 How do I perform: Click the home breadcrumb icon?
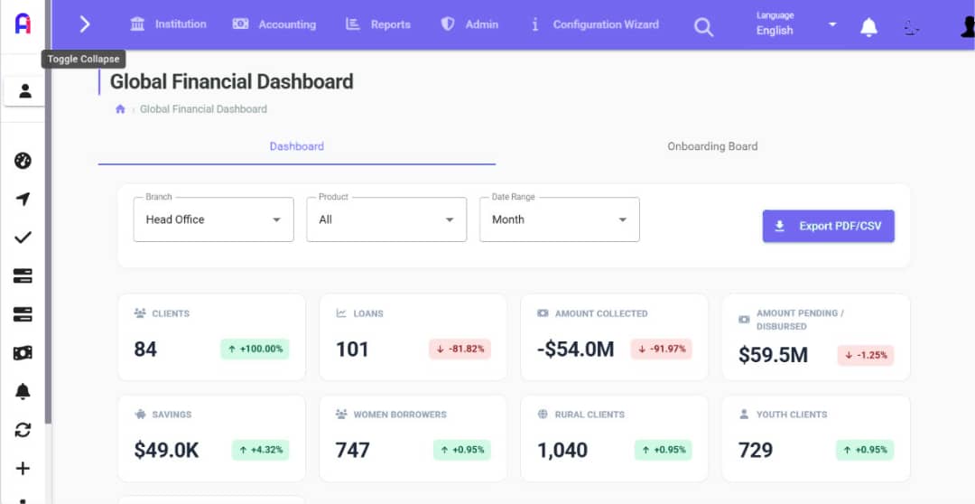pyautogui.click(x=121, y=109)
